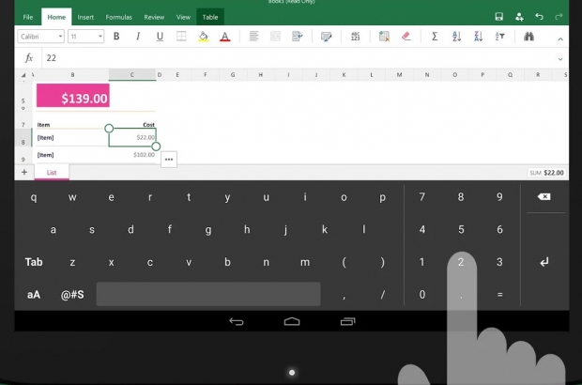Select the $139.00 total cell
The image size is (582, 385).
[x=73, y=96]
